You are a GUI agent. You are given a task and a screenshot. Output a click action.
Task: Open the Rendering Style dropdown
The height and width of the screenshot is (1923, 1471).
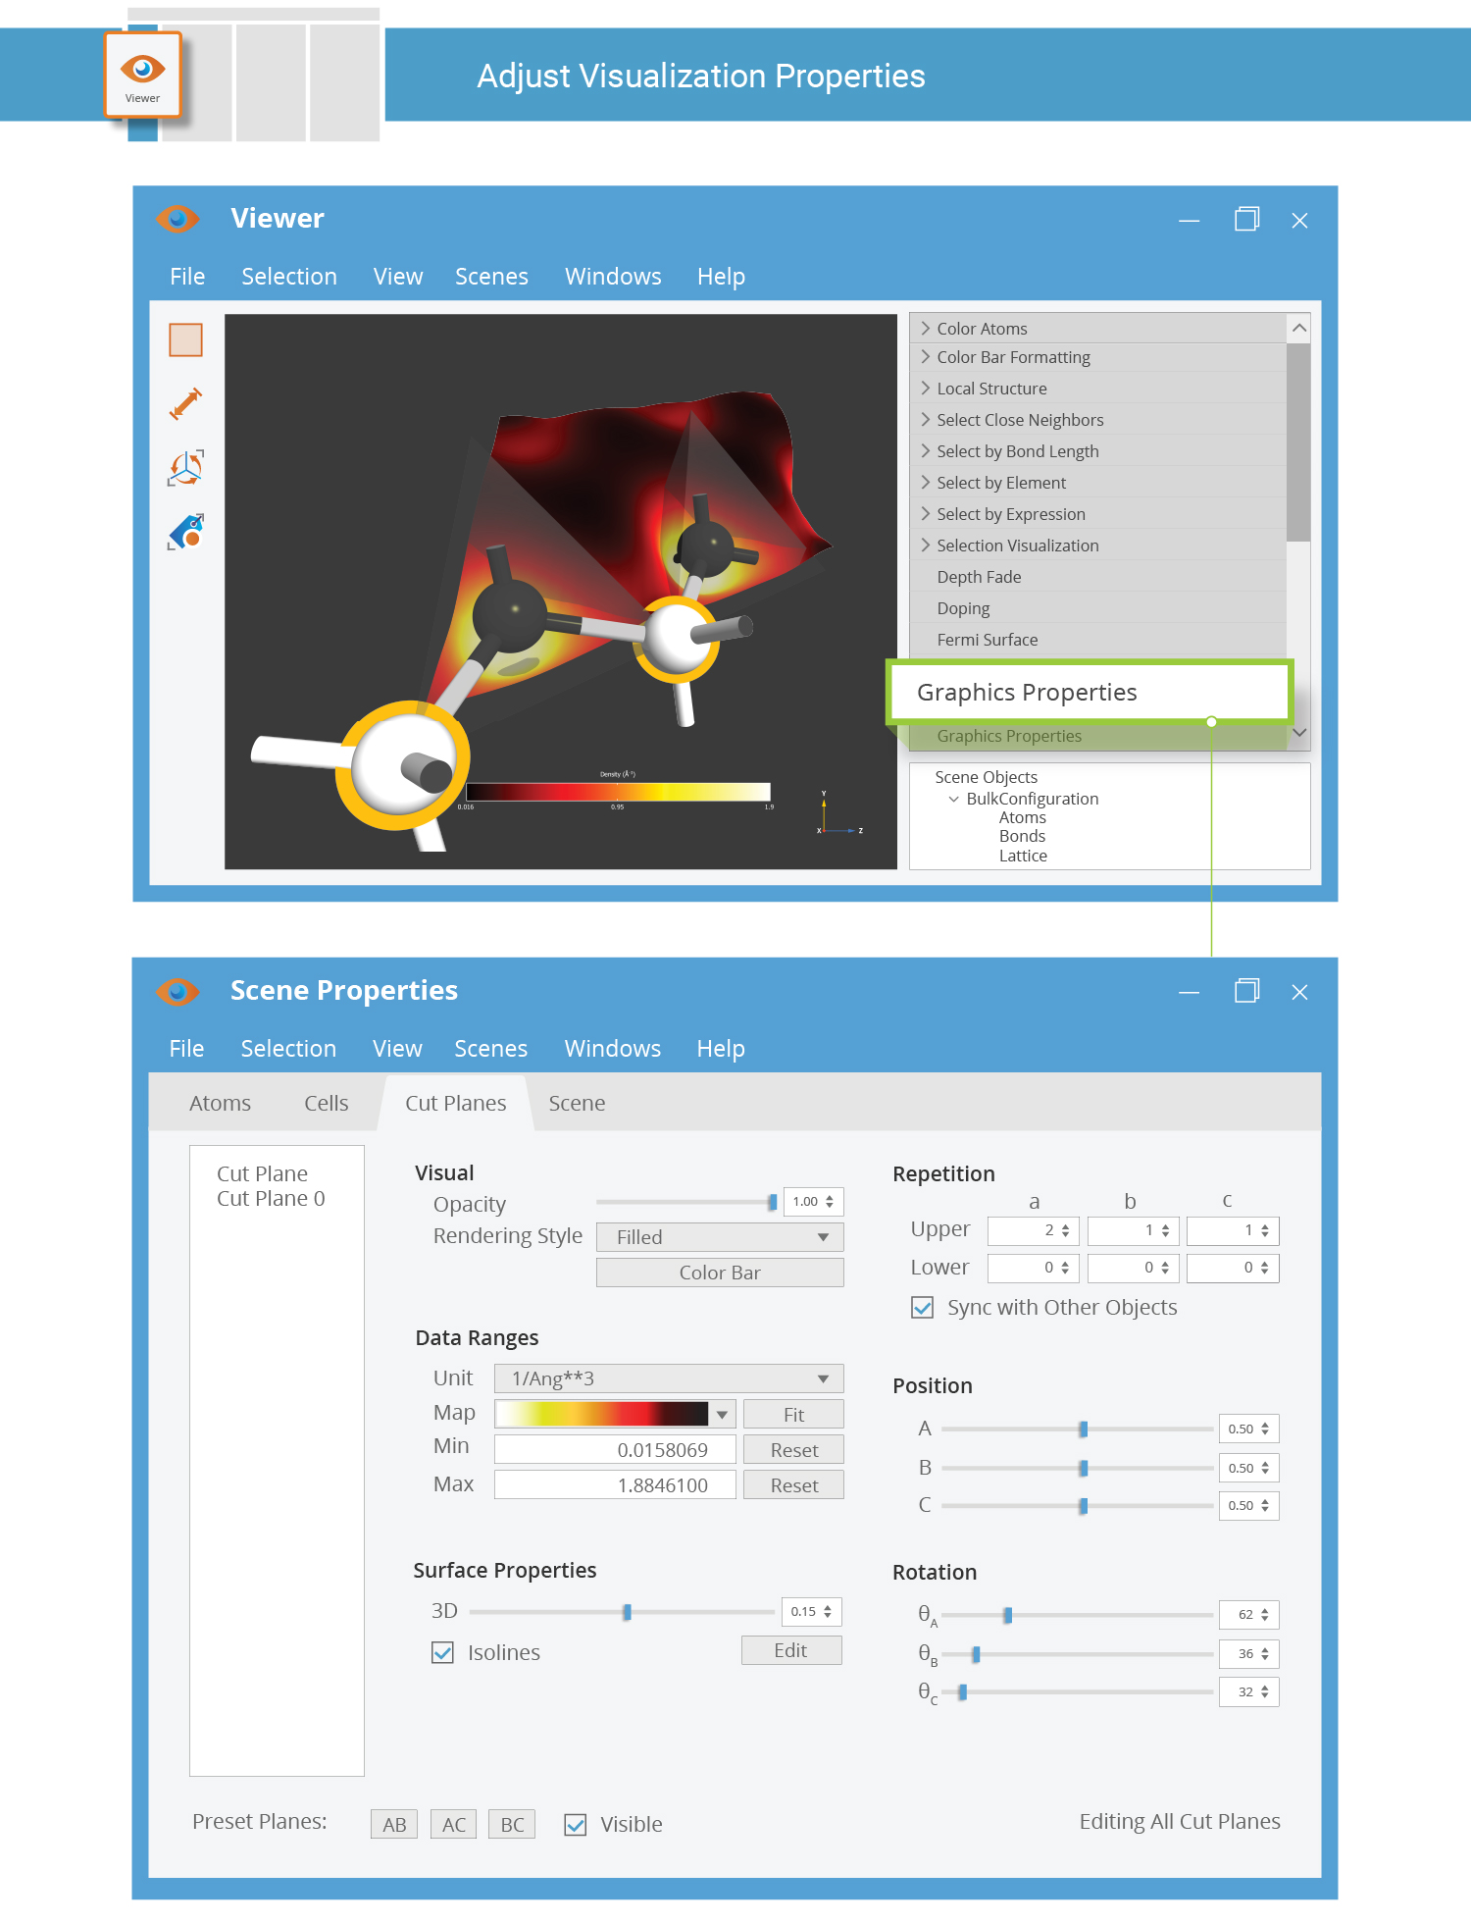tap(720, 1237)
